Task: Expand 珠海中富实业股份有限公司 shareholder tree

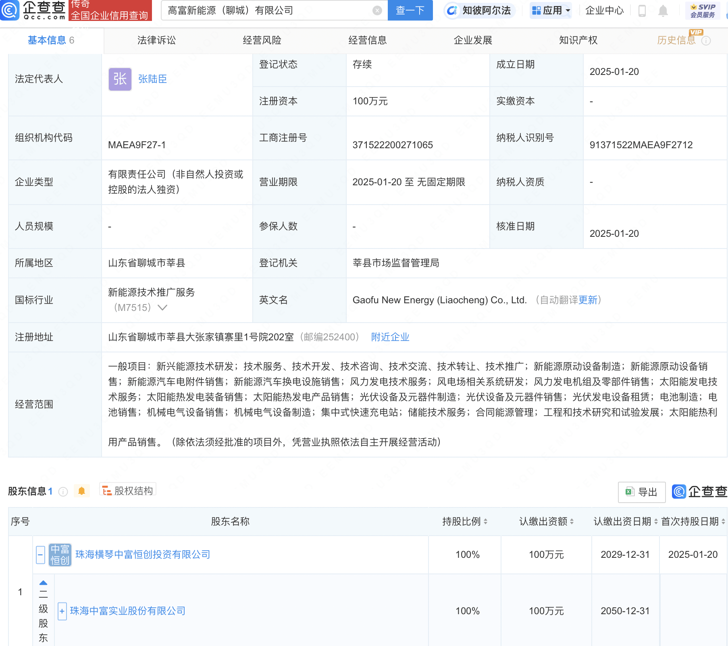Action: tap(61, 611)
